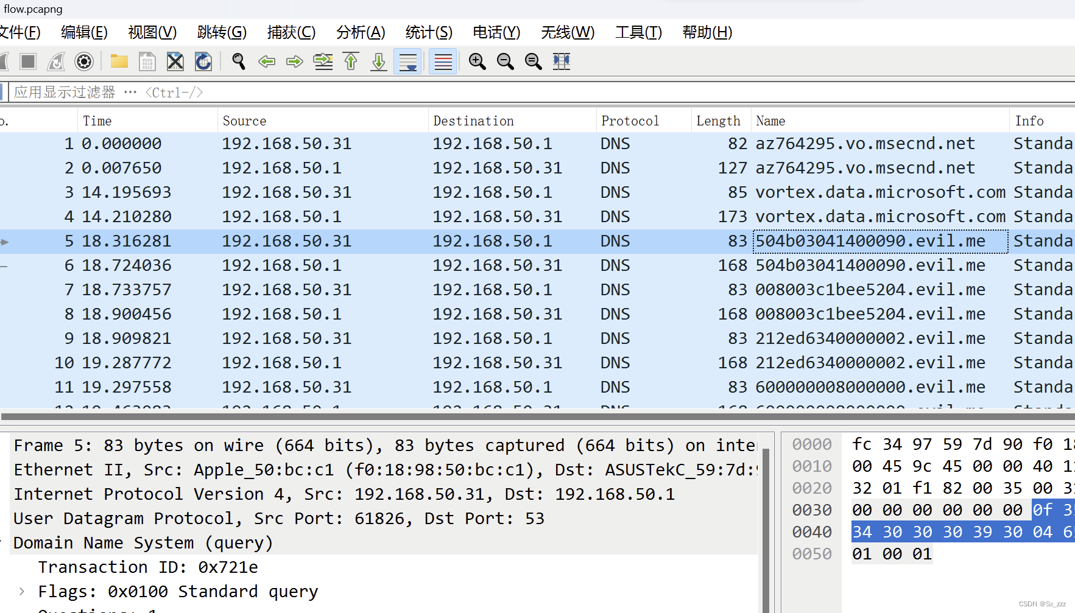Jump to the first packet
1075x613 pixels.
click(350, 61)
